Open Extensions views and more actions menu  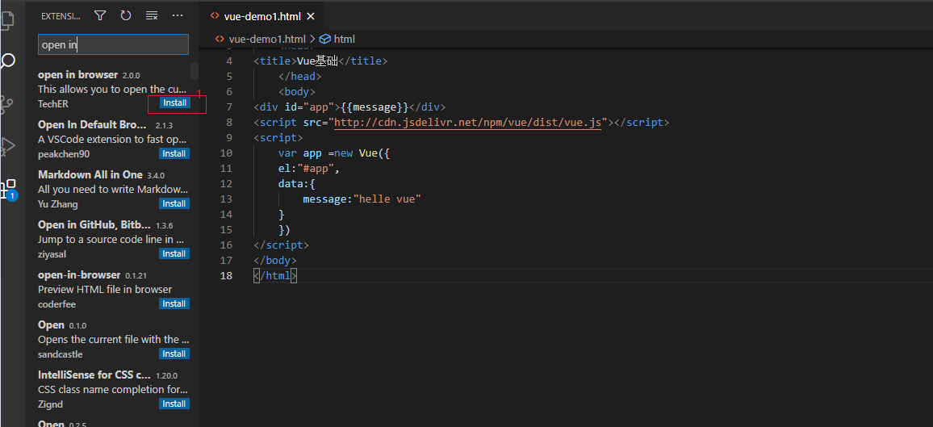pyautogui.click(x=178, y=16)
